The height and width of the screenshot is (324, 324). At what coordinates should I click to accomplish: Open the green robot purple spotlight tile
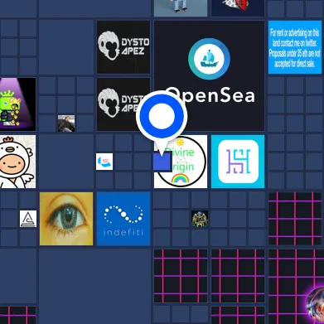coord(17,104)
